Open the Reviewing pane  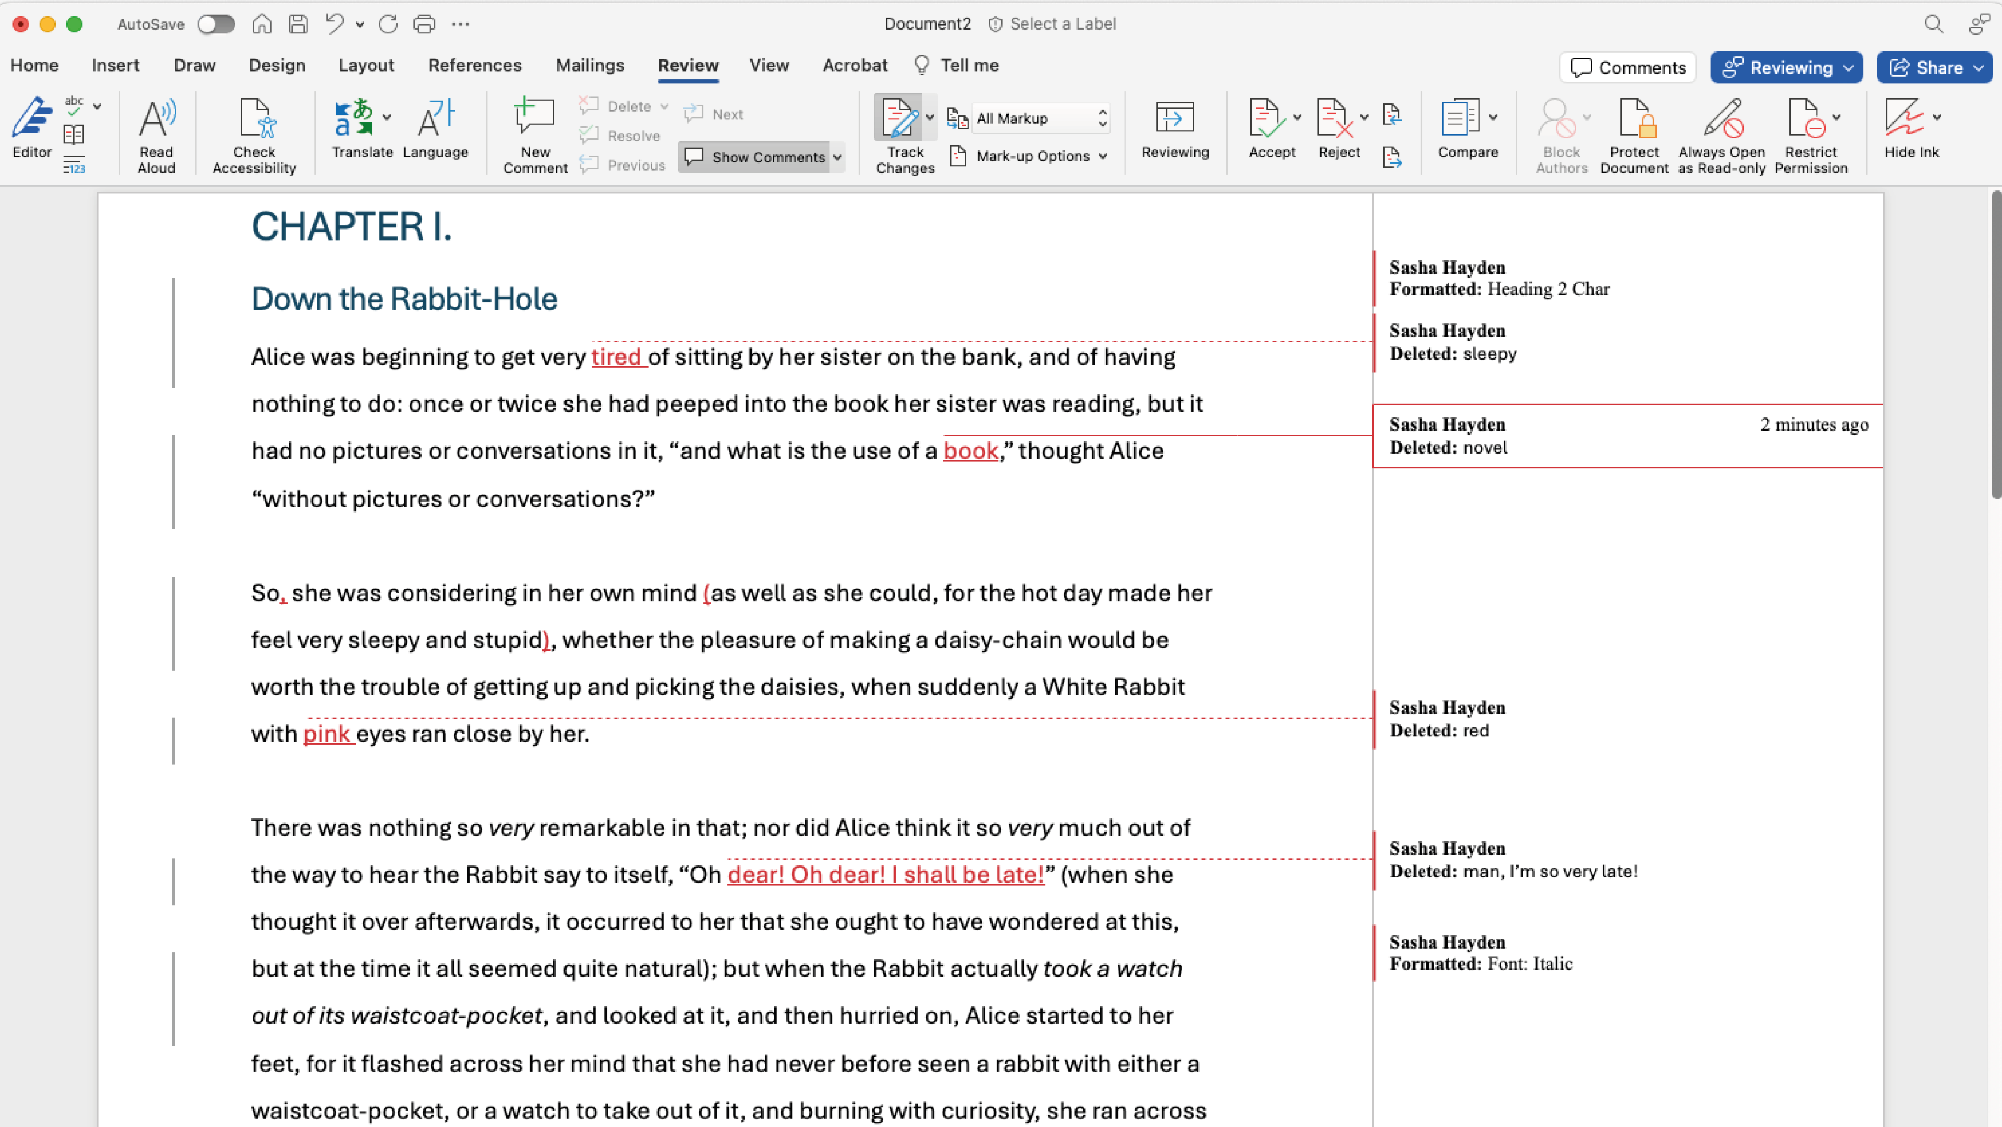(x=1175, y=128)
